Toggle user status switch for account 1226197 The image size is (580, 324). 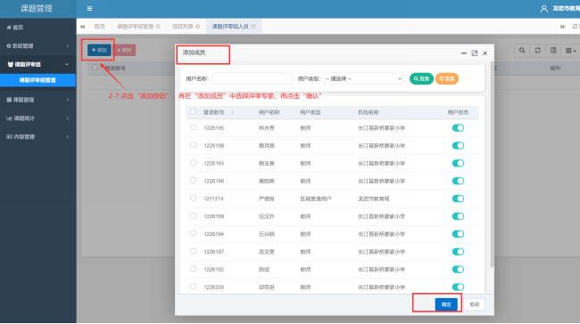pos(458,252)
